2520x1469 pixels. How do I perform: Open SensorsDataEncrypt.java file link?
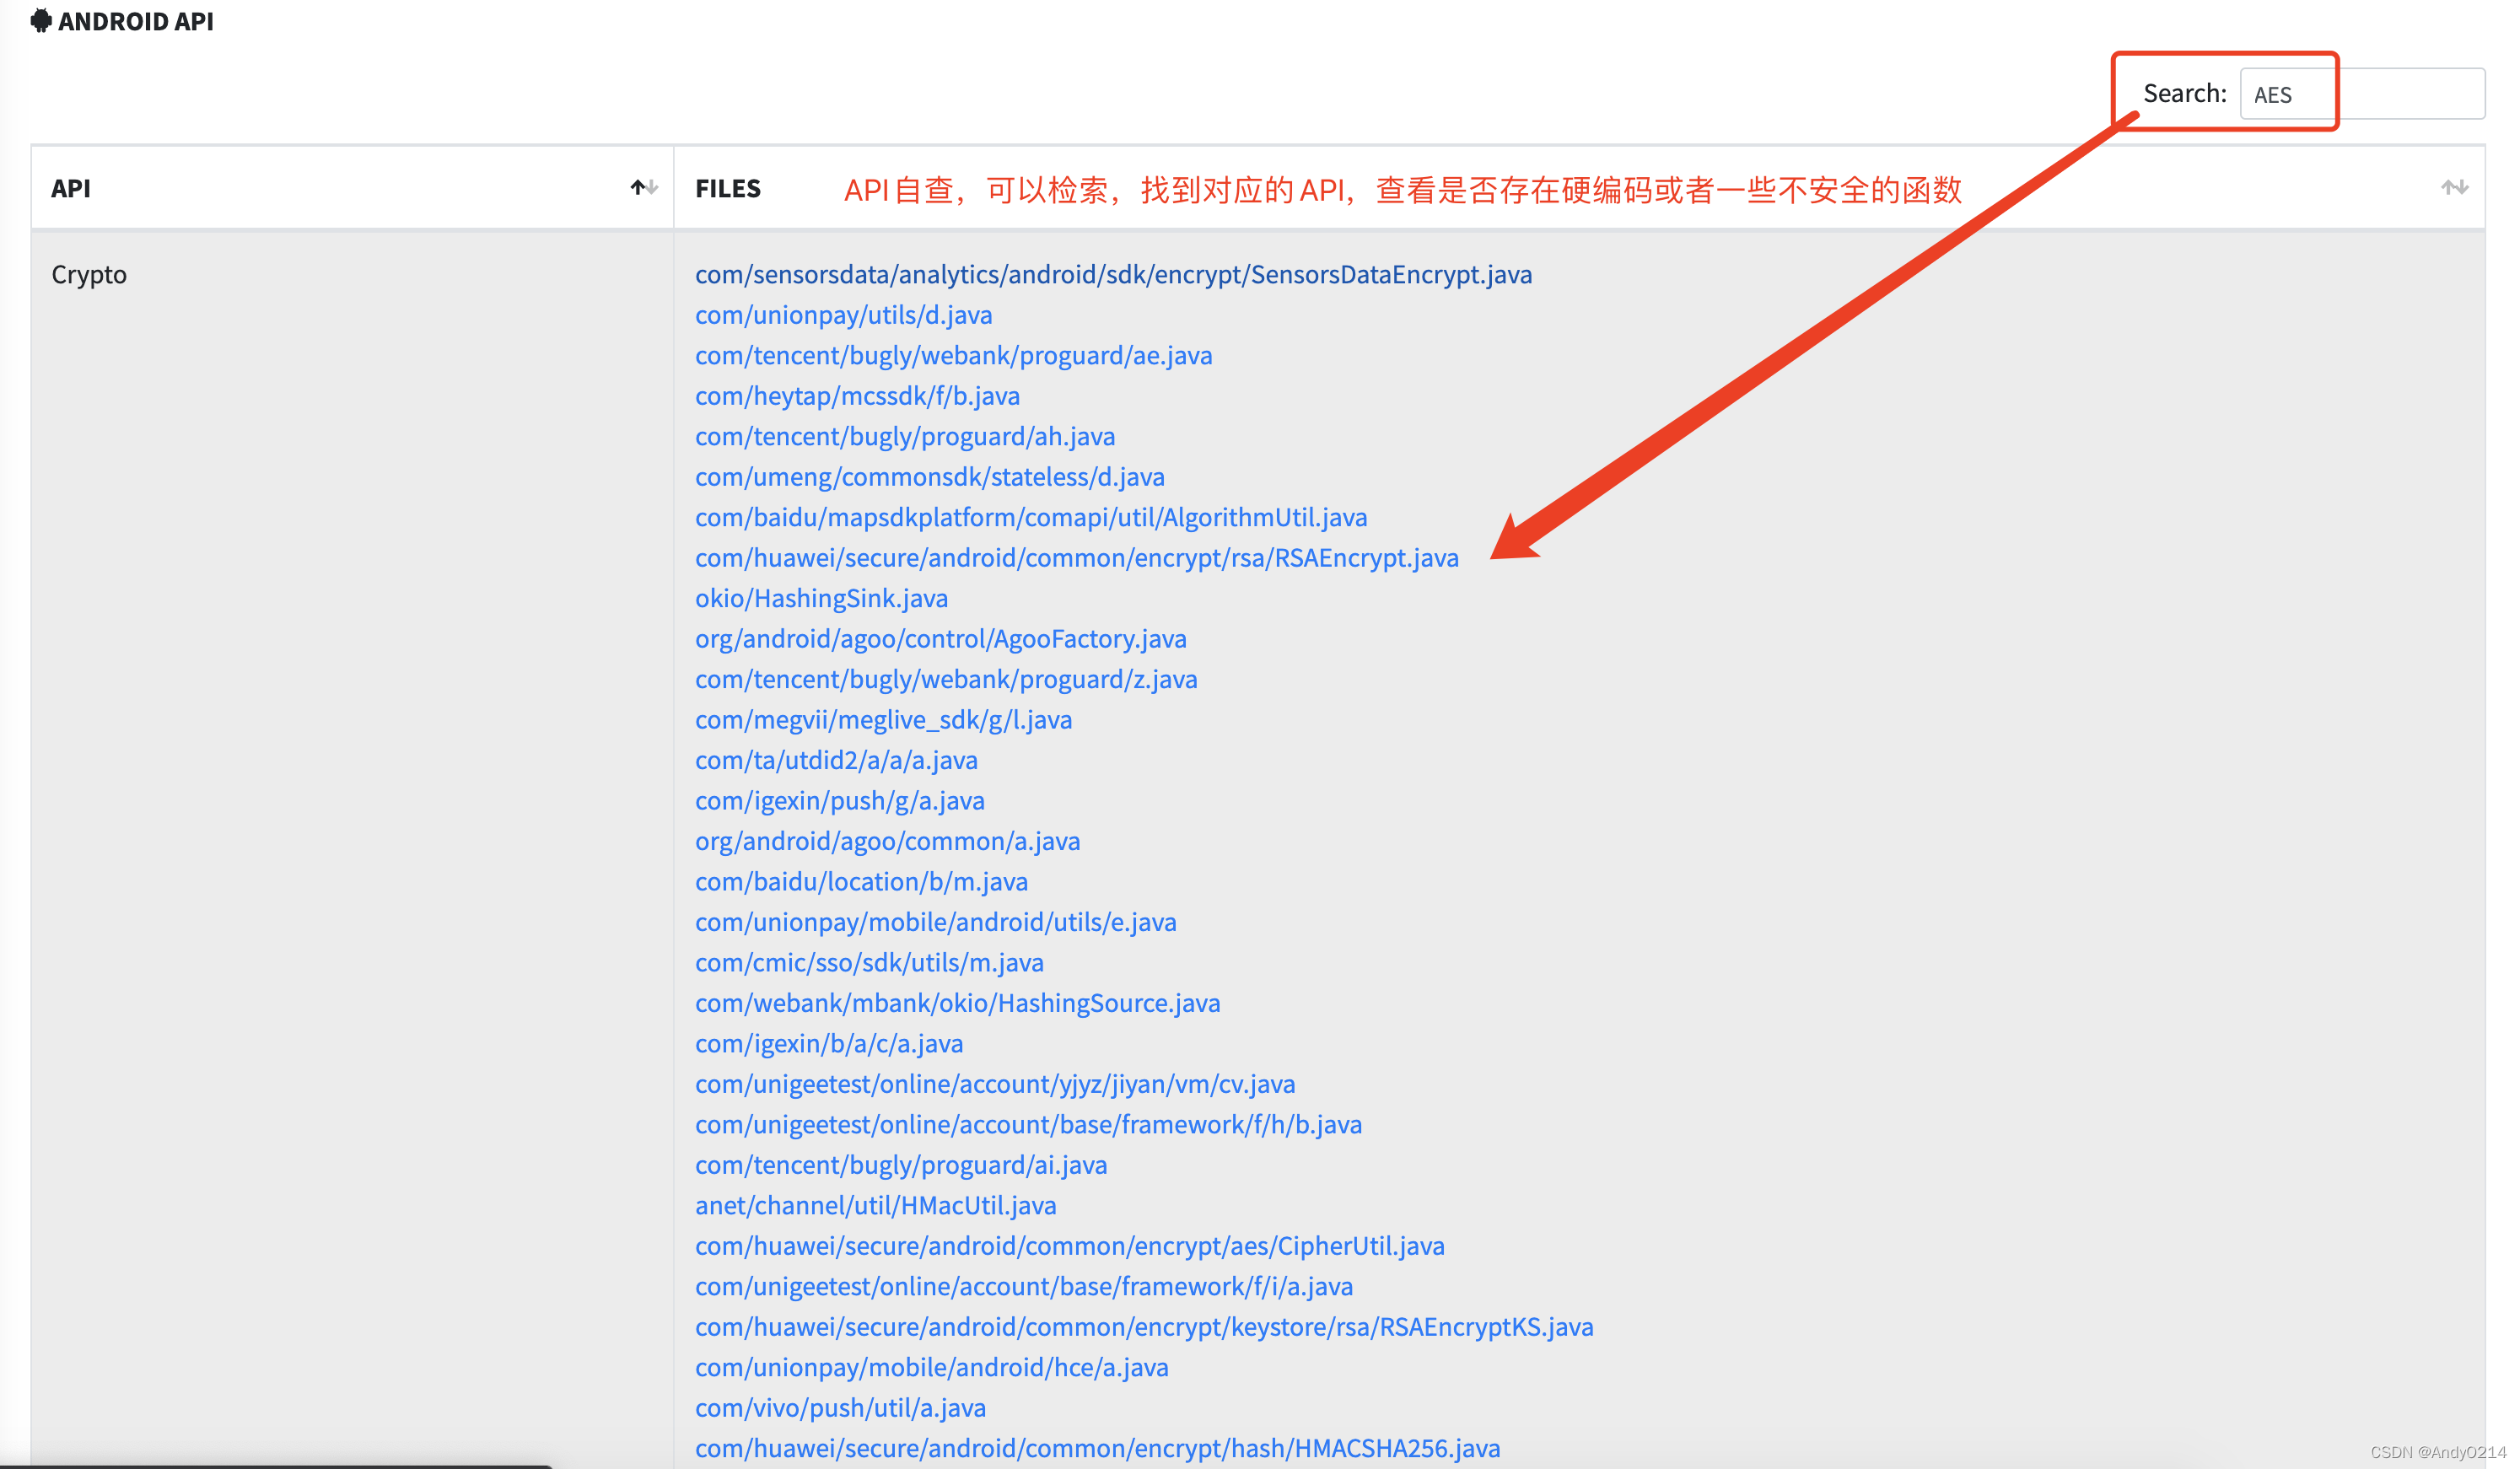click(x=1113, y=274)
